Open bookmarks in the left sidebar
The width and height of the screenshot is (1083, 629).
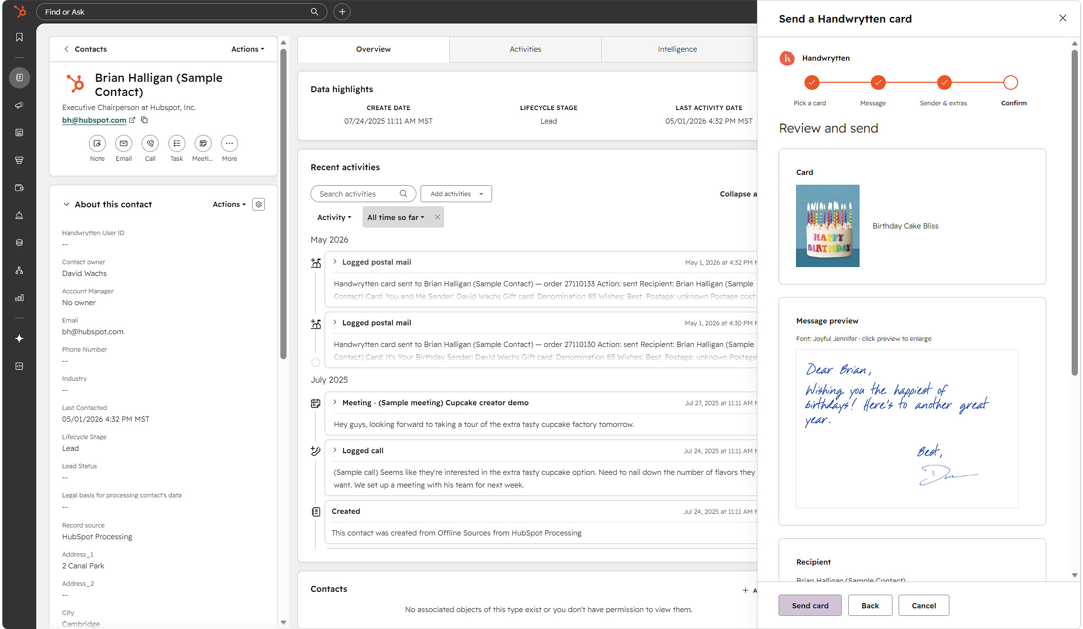[x=19, y=37]
